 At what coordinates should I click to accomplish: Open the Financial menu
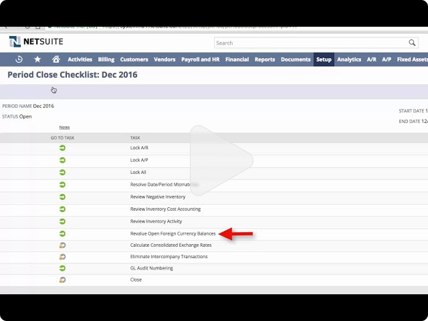237,60
